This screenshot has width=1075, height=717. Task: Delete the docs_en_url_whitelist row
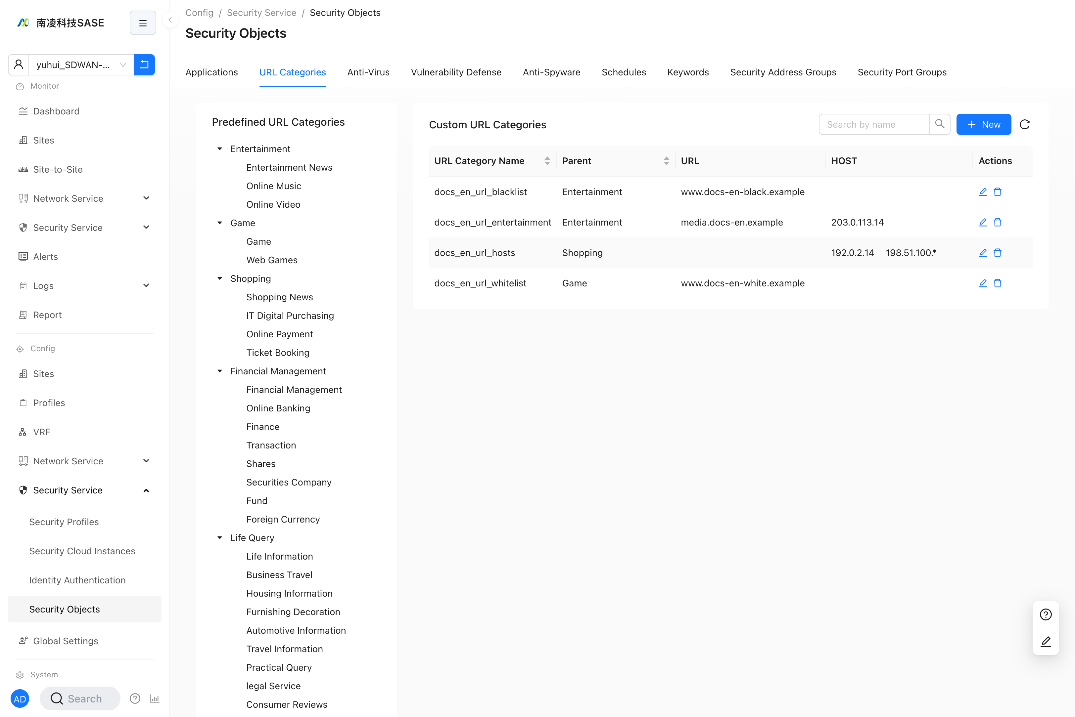[998, 283]
